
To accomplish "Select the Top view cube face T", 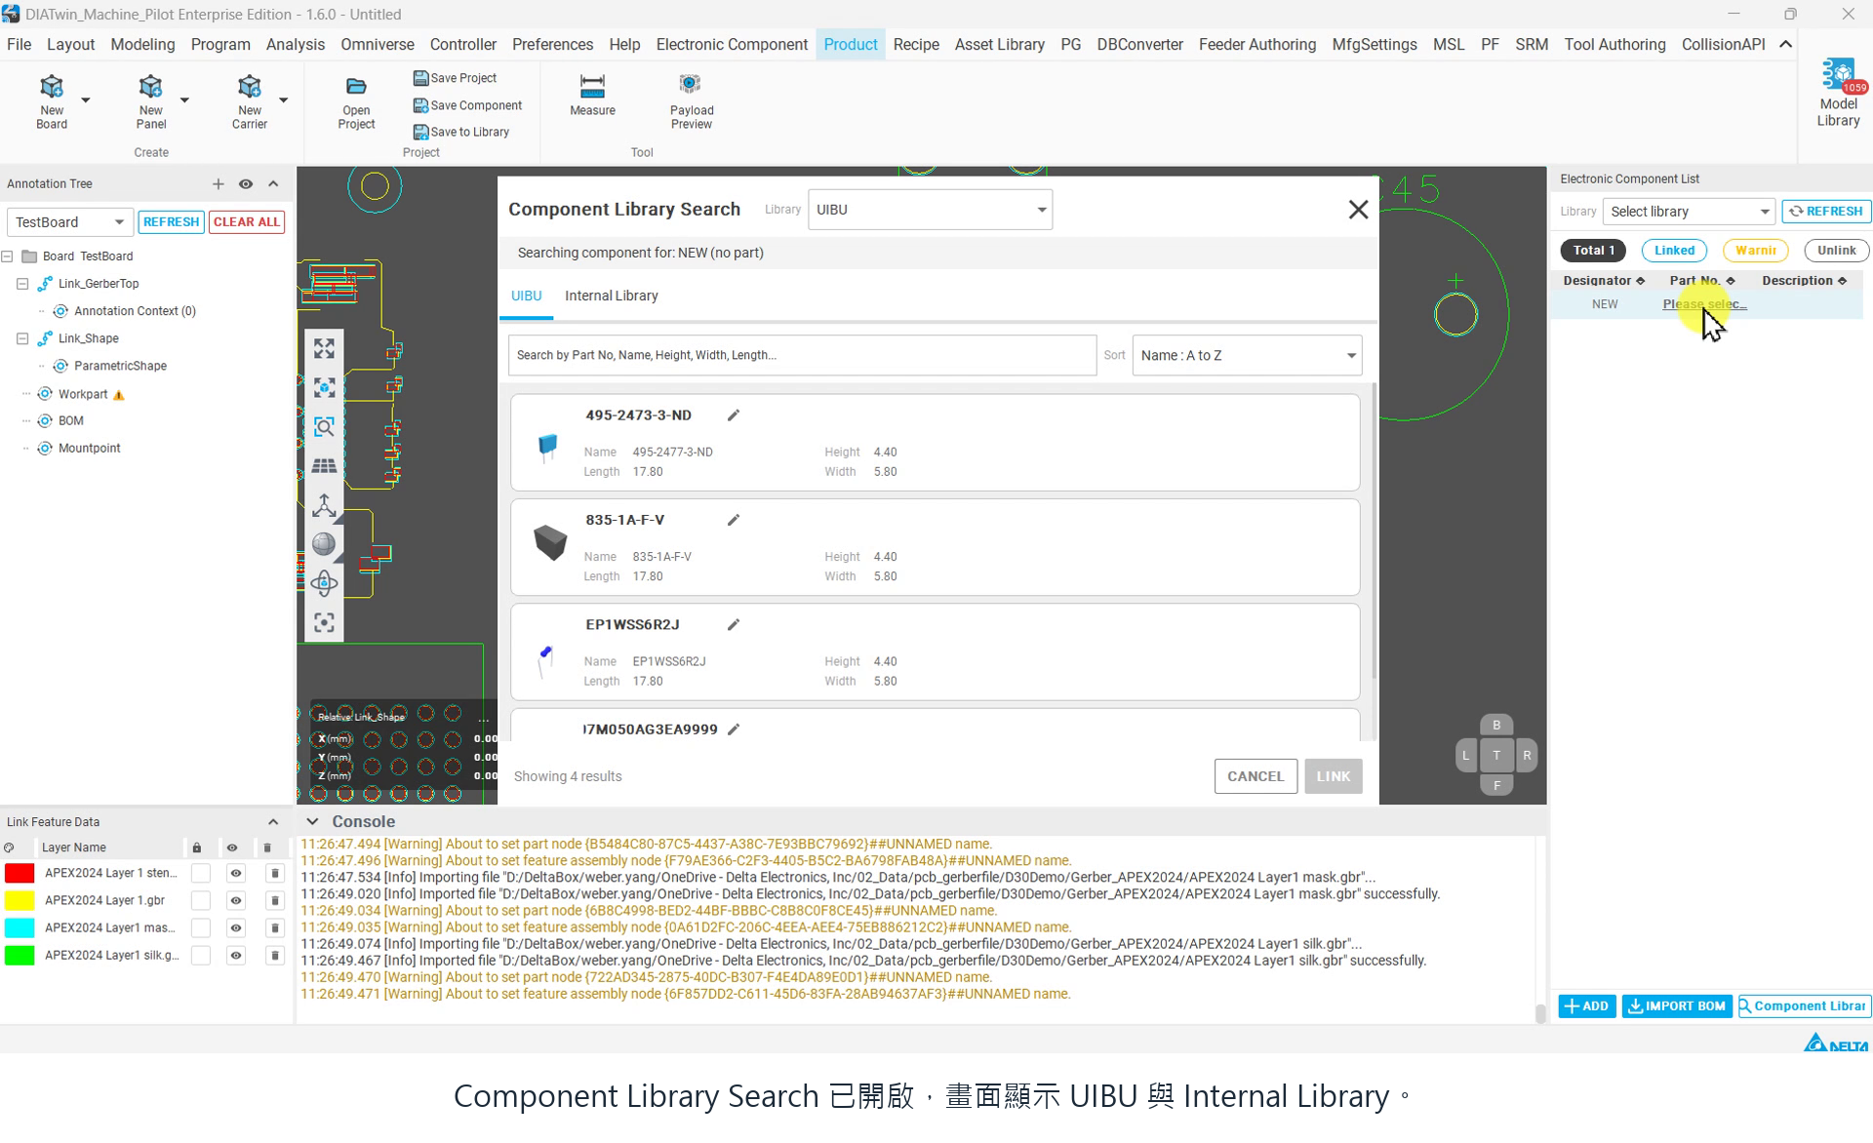I will click(1496, 755).
